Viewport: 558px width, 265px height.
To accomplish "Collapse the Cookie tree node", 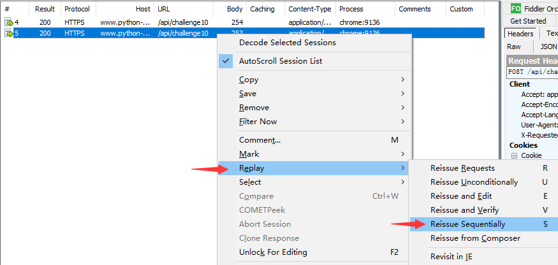I will [x=514, y=155].
